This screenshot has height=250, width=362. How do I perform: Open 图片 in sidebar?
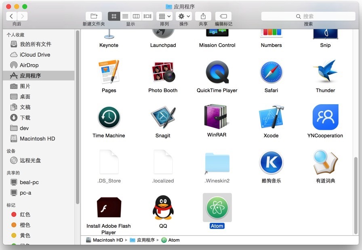(x=39, y=86)
